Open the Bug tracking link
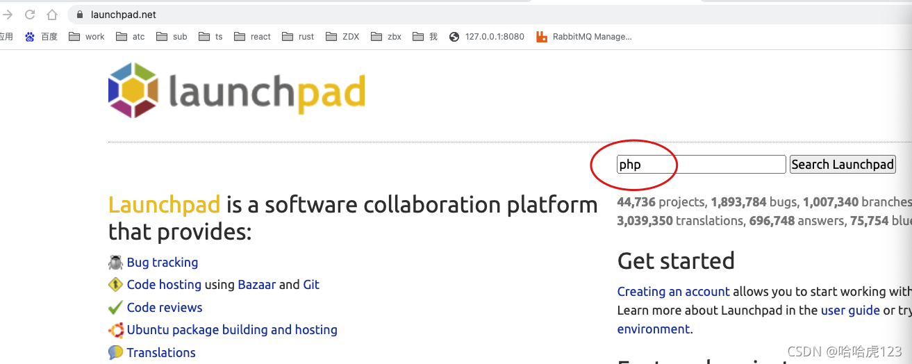Image resolution: width=912 pixels, height=364 pixels. [163, 263]
